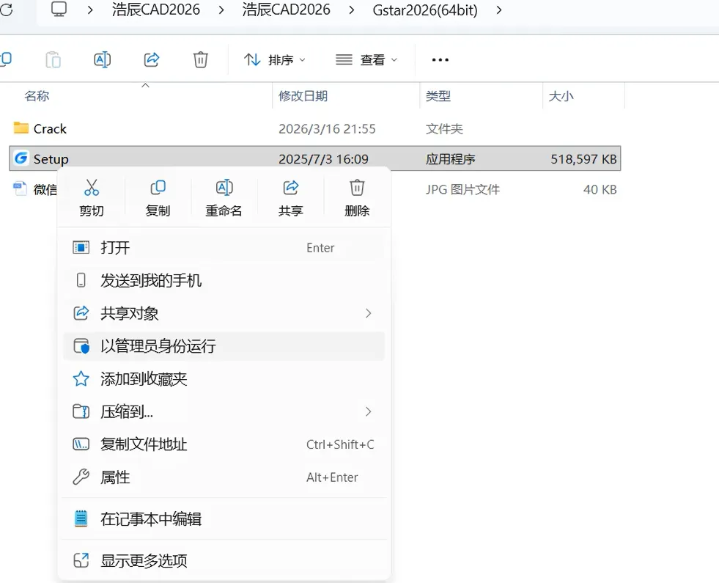Choose 以管理员身份运行 from the menu
719x583 pixels.
pyautogui.click(x=224, y=346)
